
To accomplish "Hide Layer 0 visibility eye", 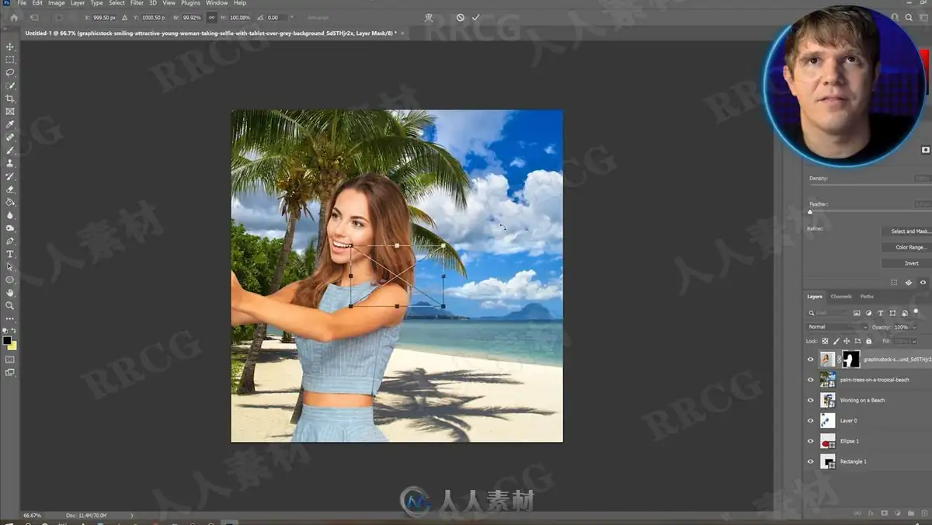I will point(811,421).
